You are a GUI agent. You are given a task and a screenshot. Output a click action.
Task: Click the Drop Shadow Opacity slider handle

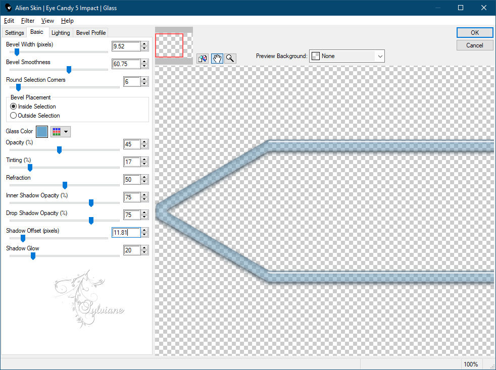pyautogui.click(x=91, y=221)
